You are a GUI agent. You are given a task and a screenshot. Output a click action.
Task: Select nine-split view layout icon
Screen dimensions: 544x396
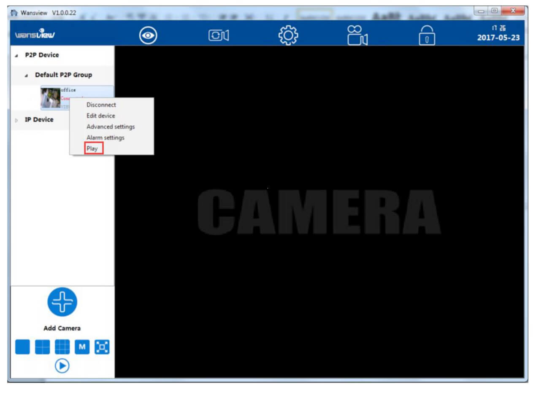click(62, 347)
